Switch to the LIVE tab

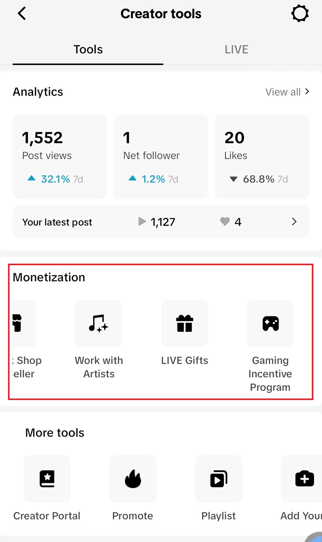[236, 50]
